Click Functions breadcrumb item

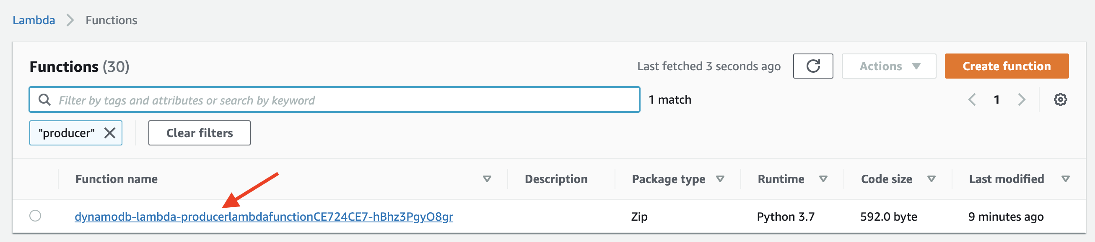pos(112,20)
